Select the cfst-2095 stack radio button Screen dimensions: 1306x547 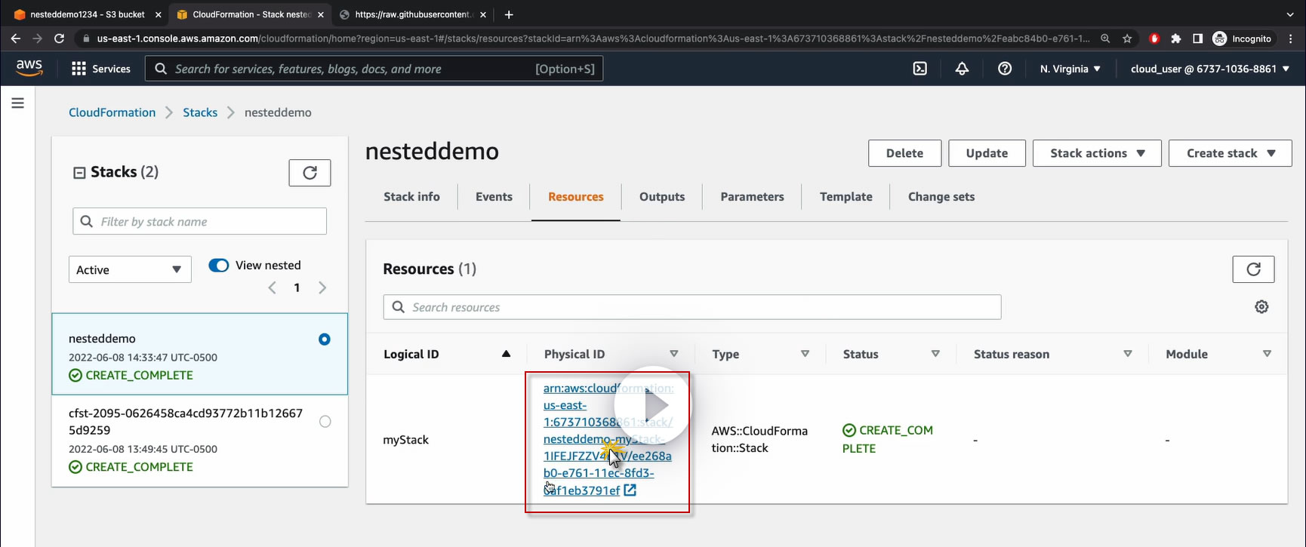coord(325,422)
